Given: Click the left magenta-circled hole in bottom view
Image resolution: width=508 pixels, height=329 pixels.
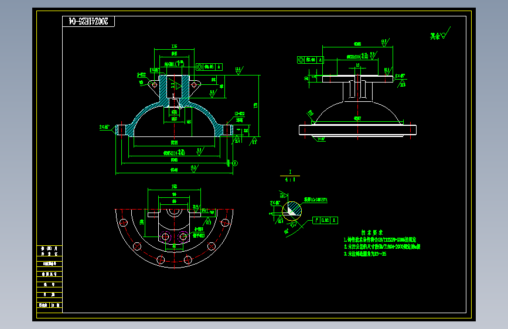Looking at the screenshot, I should 165,237.
